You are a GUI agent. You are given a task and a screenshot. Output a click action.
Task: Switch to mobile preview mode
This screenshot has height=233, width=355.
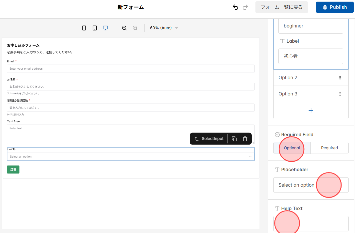point(84,28)
